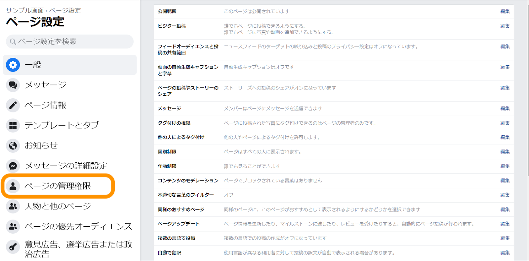Screen dimensions: 529x261
Task: Edit the ページアップデート setting
Action: (505, 224)
